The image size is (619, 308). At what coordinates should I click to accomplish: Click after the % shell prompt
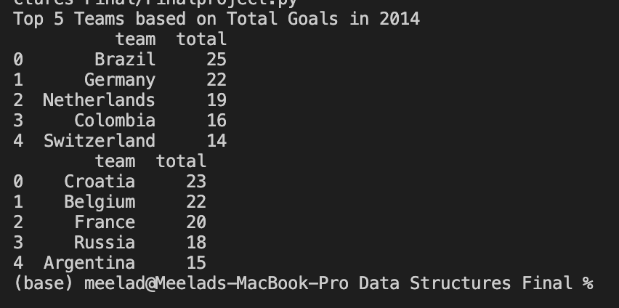tap(604, 283)
